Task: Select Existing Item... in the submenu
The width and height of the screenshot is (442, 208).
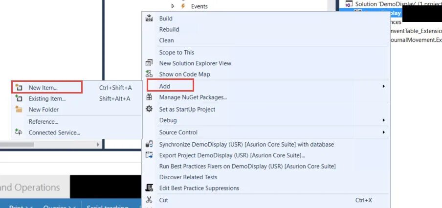Action: 47,98
